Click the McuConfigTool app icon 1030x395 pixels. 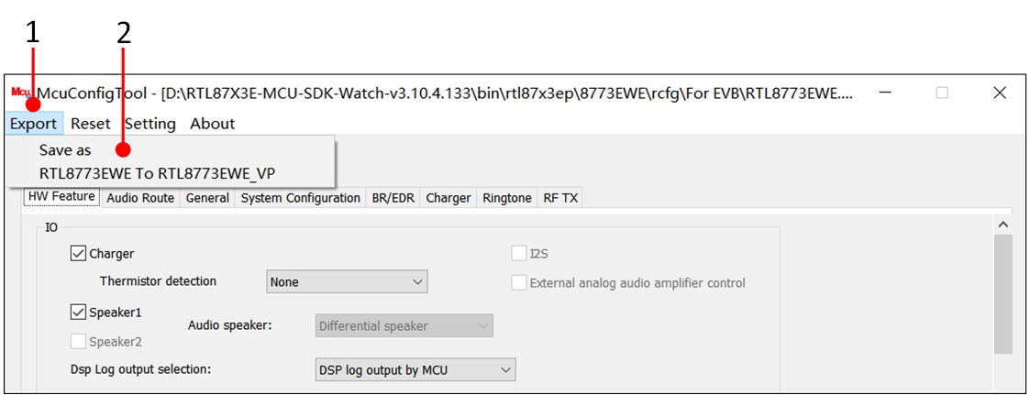pos(21,92)
